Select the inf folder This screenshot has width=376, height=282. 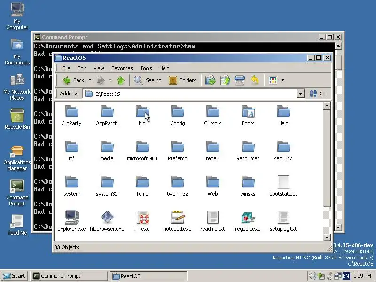tap(71, 151)
